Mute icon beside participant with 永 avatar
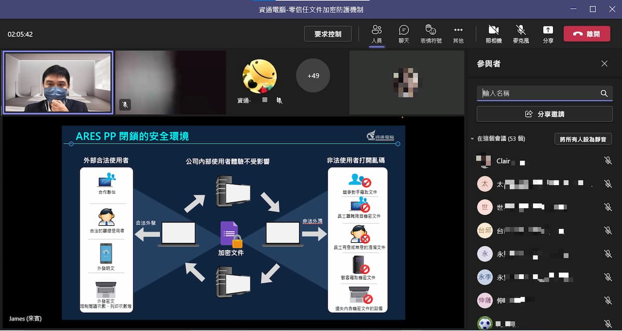The height and width of the screenshot is (331, 622). tap(608, 254)
